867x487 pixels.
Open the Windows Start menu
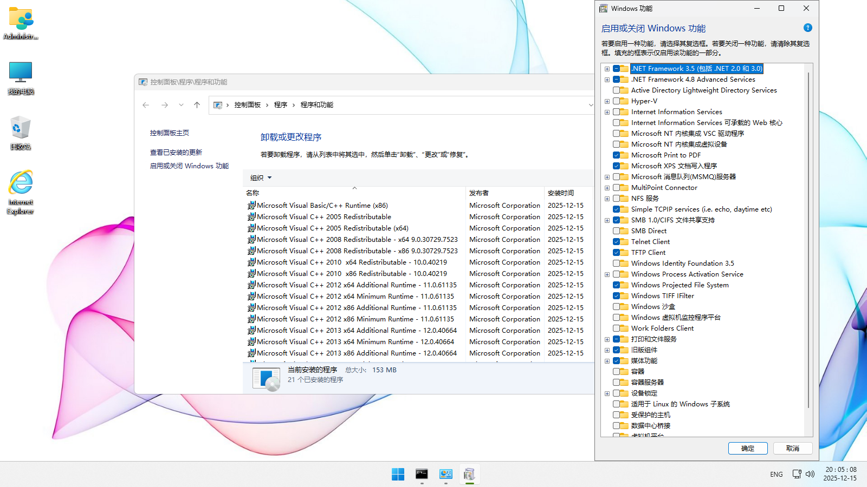pyautogui.click(x=398, y=475)
